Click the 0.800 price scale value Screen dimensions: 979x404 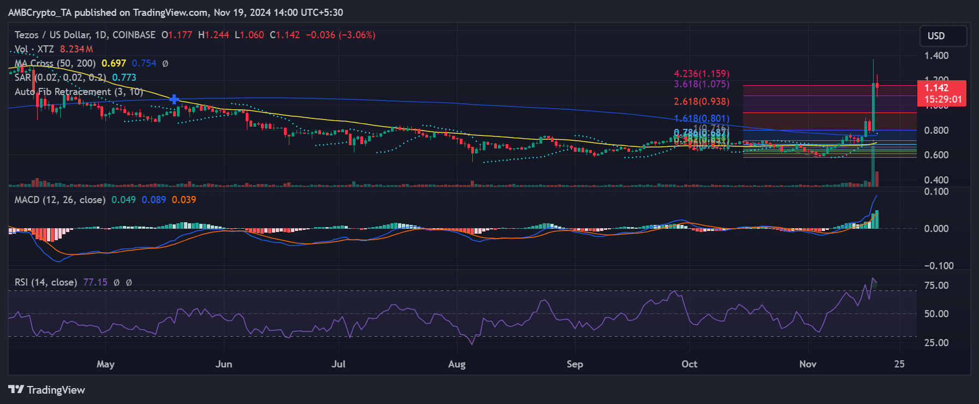pyautogui.click(x=936, y=130)
